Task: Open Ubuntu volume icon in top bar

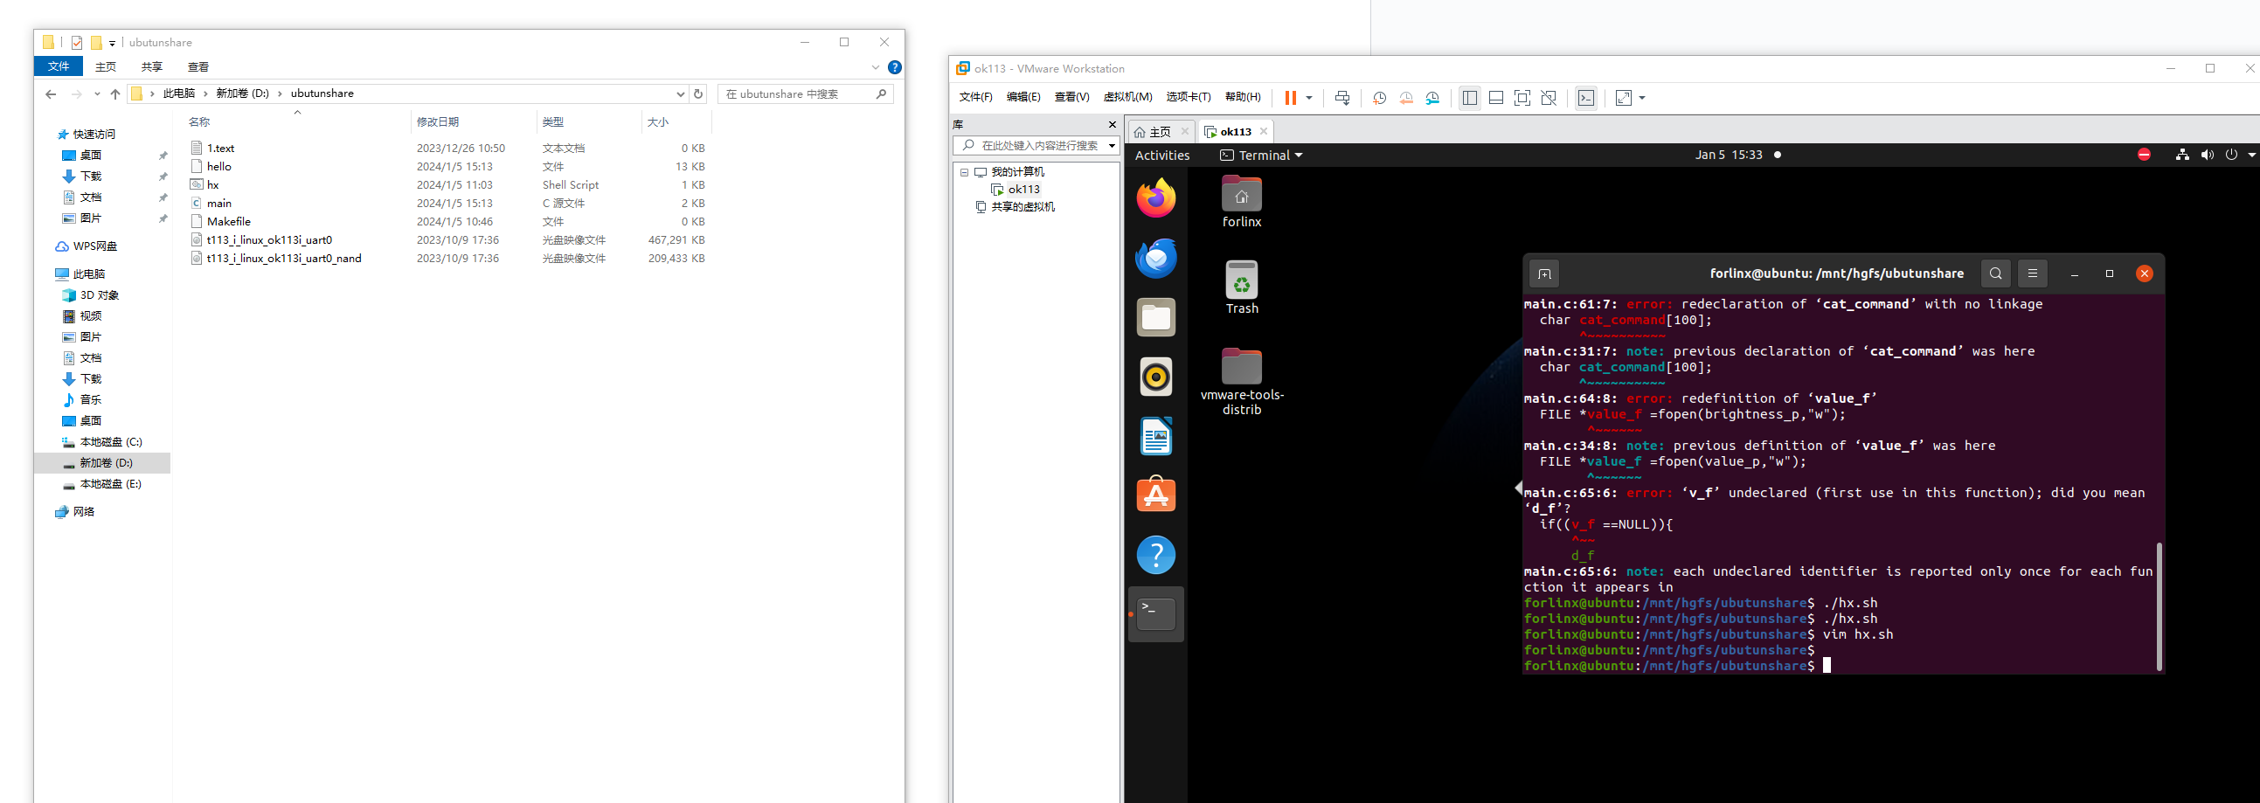Action: click(x=2207, y=156)
